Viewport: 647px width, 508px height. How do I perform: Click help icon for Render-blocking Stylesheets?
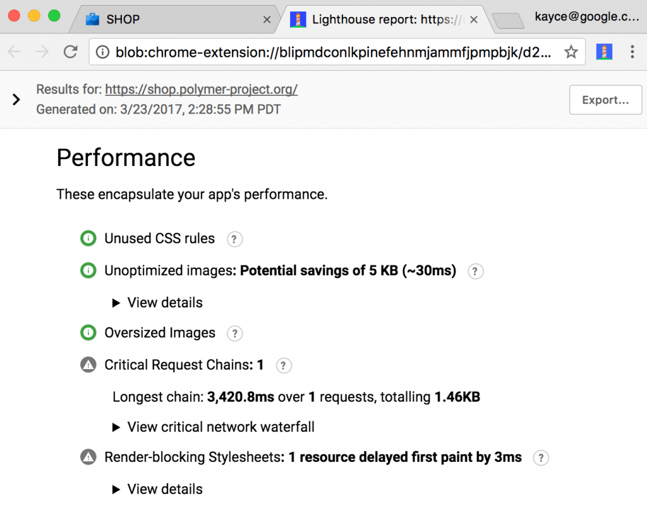(x=540, y=458)
